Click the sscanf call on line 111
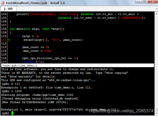This screenshot has width=158, height=116. (53, 40)
